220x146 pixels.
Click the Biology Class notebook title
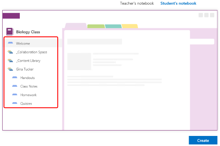[x=28, y=32]
